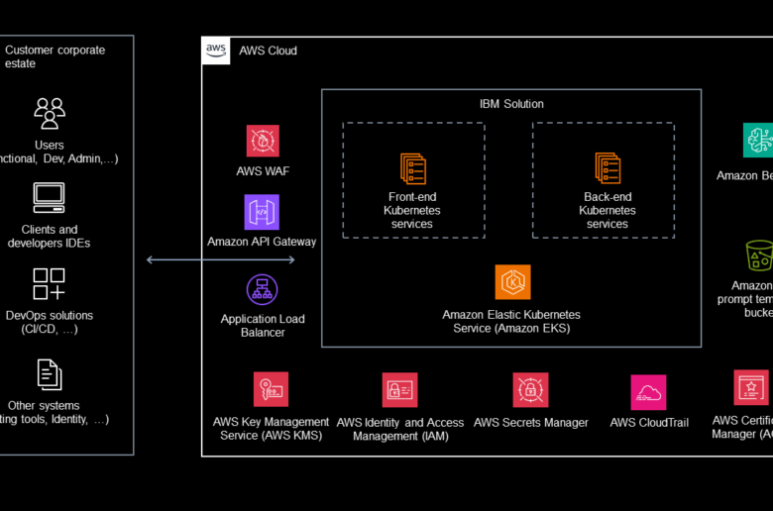Click the double-headed connector arrow

point(220,259)
